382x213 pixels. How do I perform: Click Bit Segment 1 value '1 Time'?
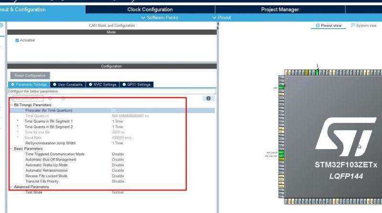(x=117, y=122)
